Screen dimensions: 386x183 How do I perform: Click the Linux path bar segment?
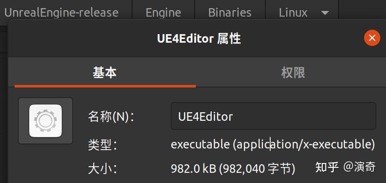tap(293, 12)
